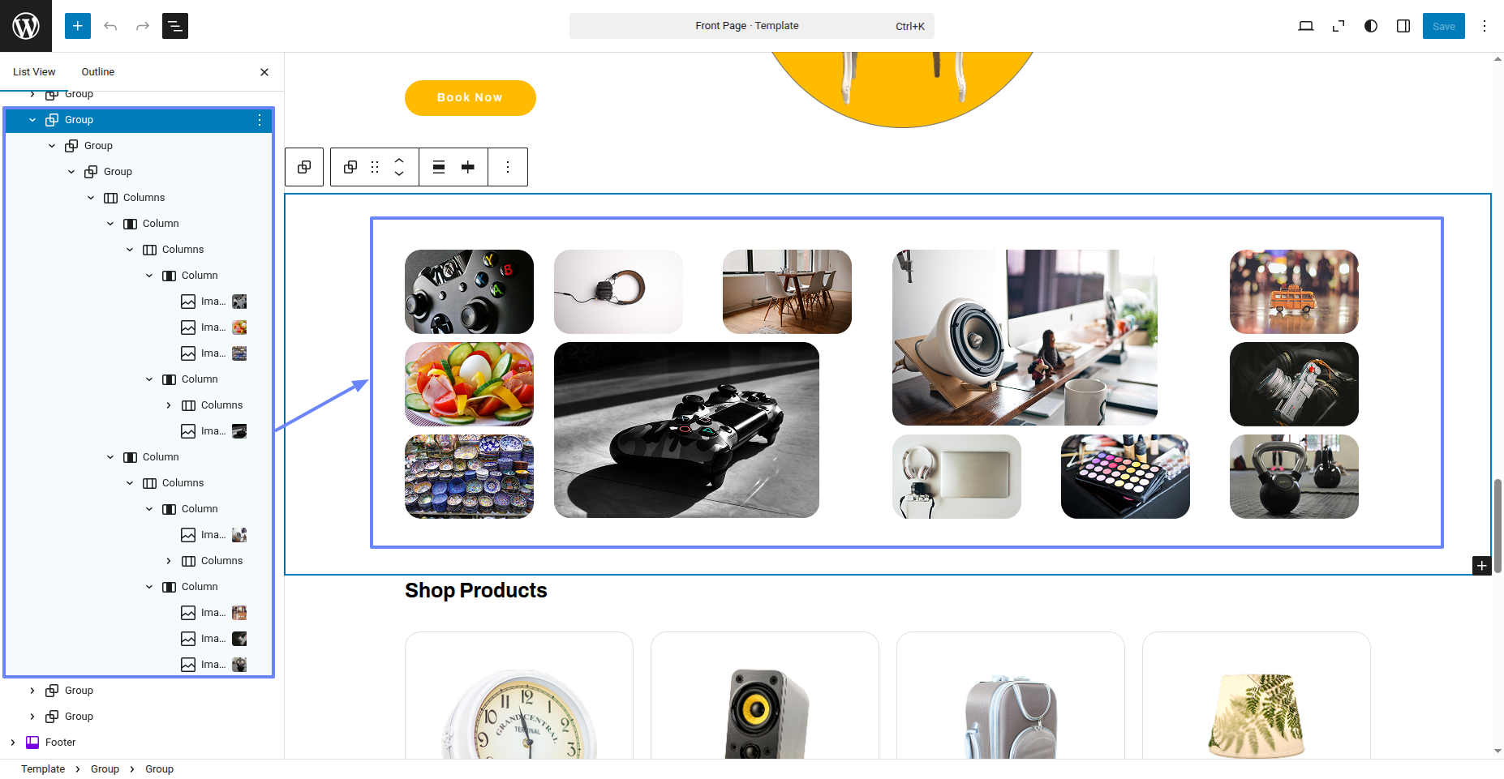This screenshot has height=779, width=1504.
Task: Switch to the Outline tab
Action: point(98,72)
